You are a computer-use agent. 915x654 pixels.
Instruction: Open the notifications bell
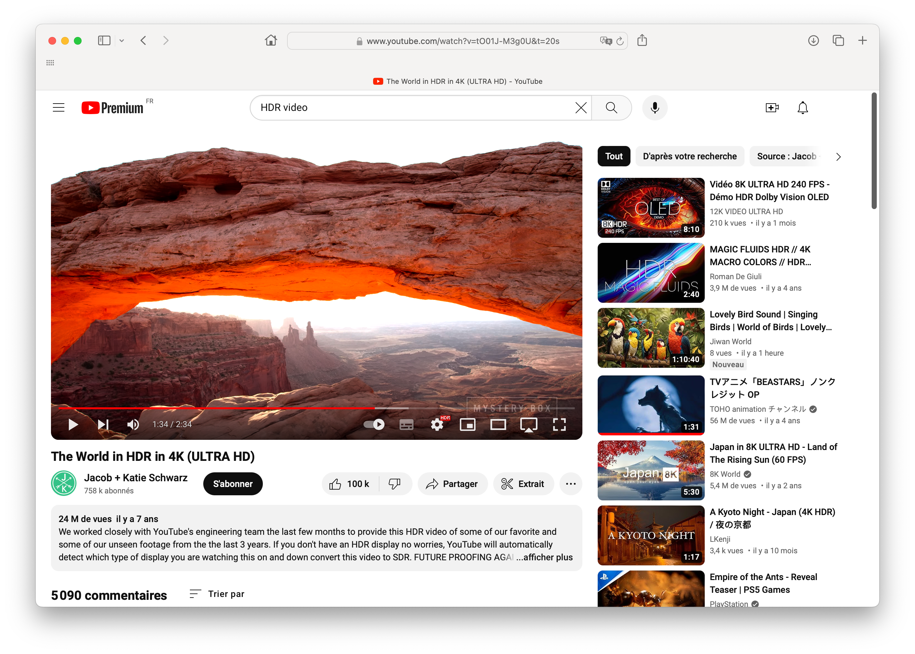802,107
